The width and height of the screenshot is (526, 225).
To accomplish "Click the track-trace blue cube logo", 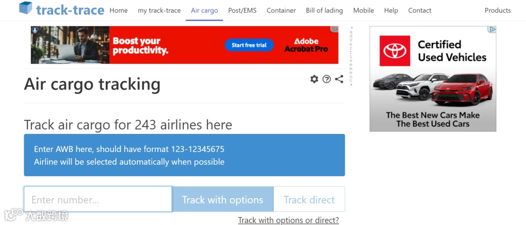I will point(26,8).
